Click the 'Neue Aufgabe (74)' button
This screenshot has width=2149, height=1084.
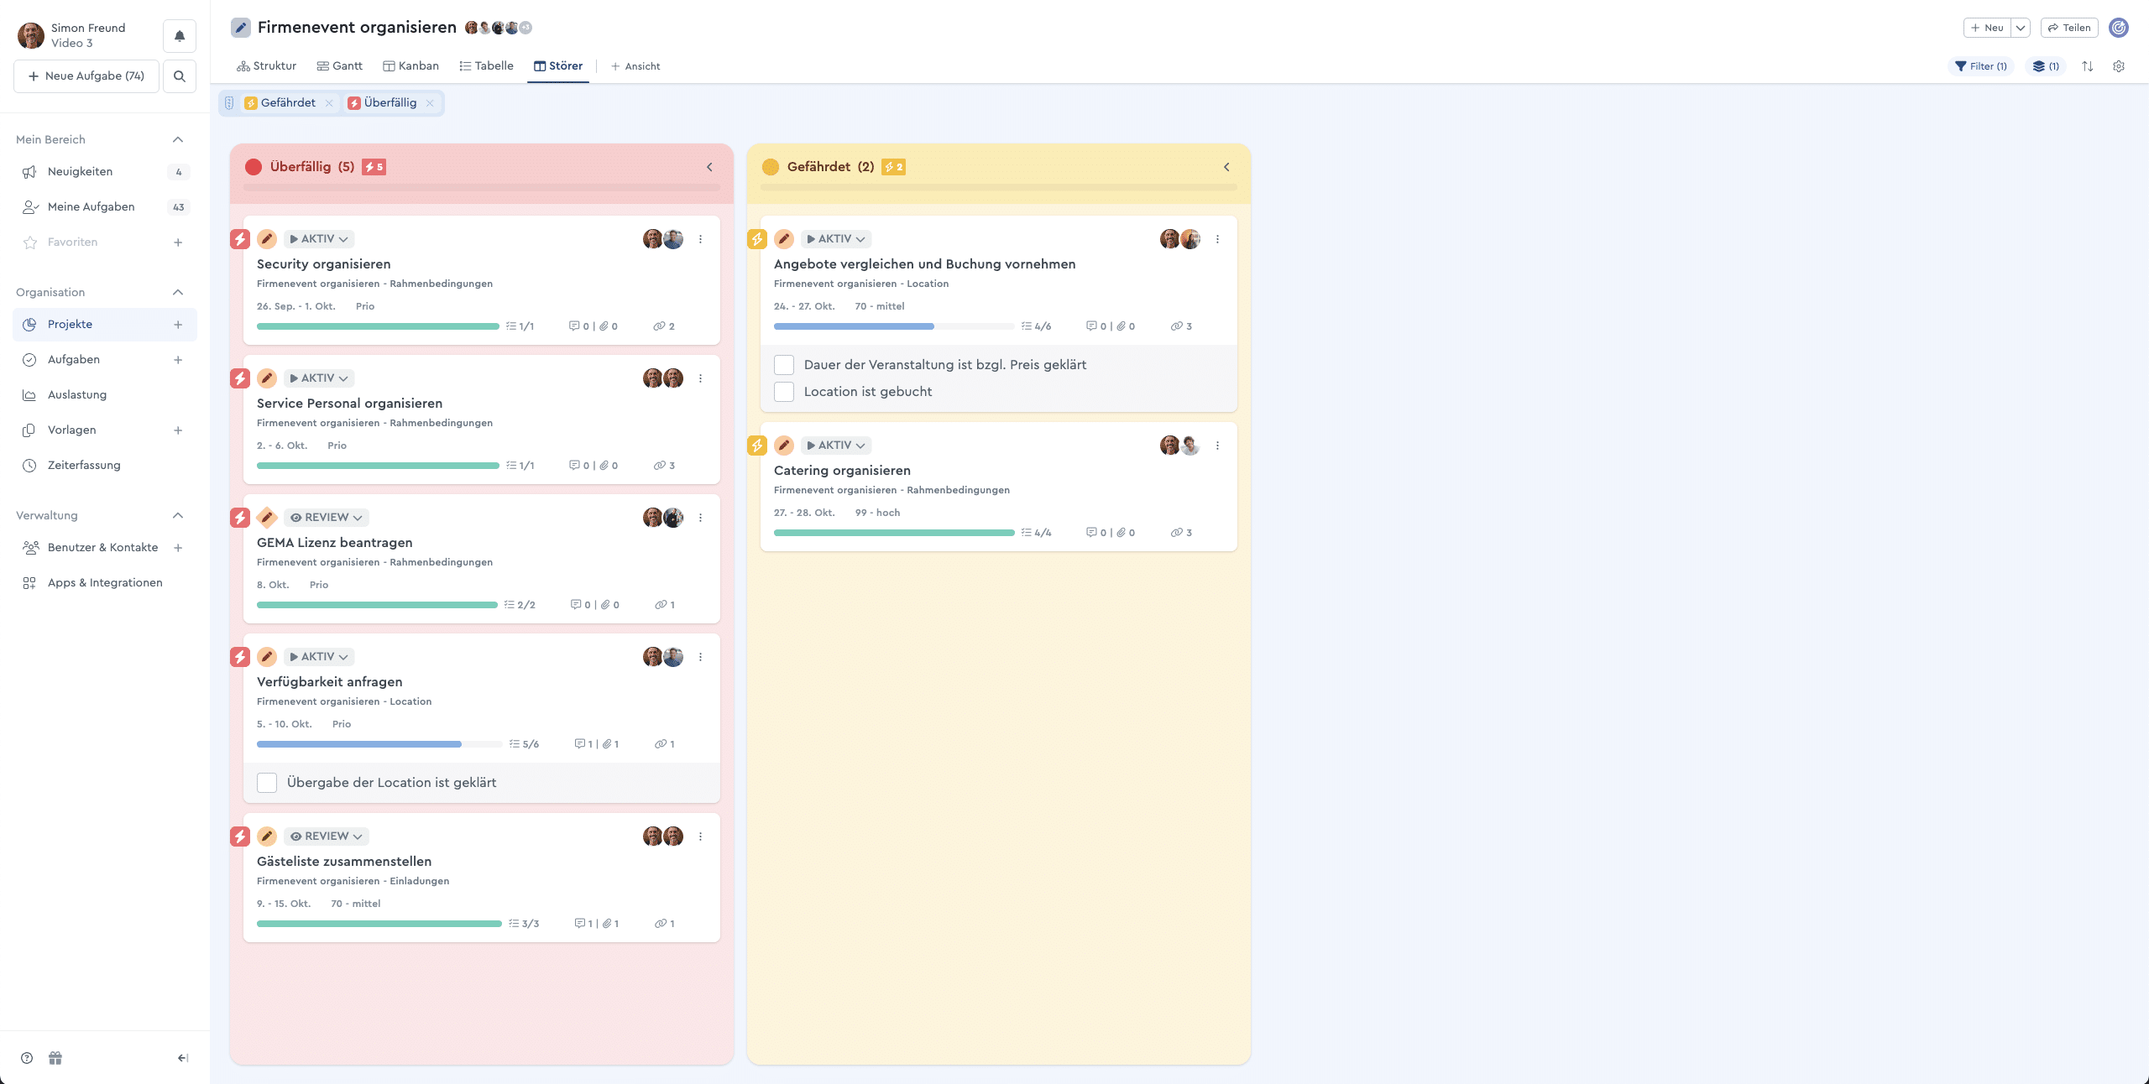click(x=85, y=76)
